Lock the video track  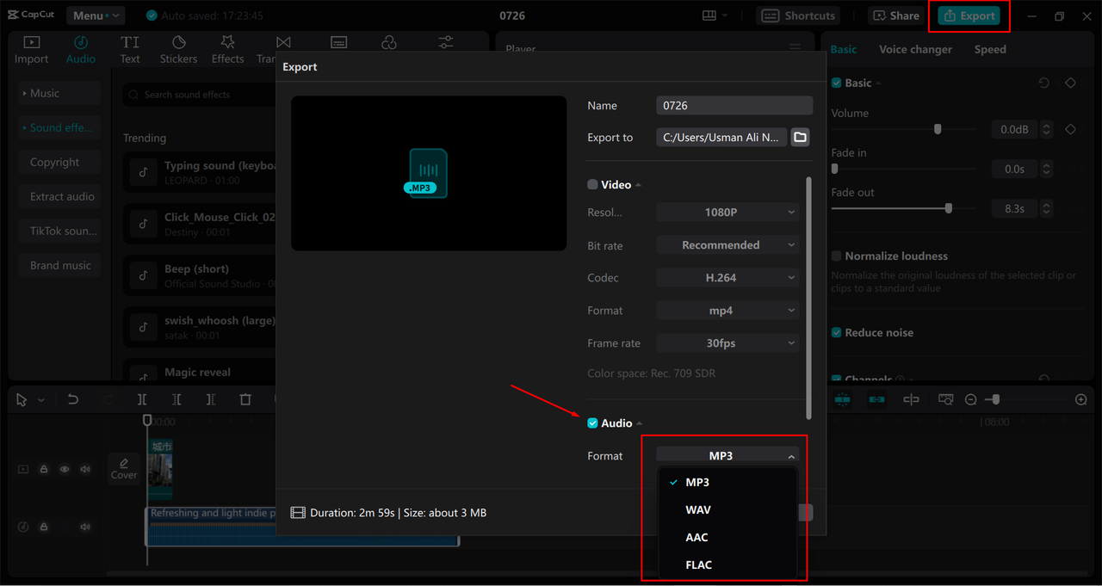44,469
